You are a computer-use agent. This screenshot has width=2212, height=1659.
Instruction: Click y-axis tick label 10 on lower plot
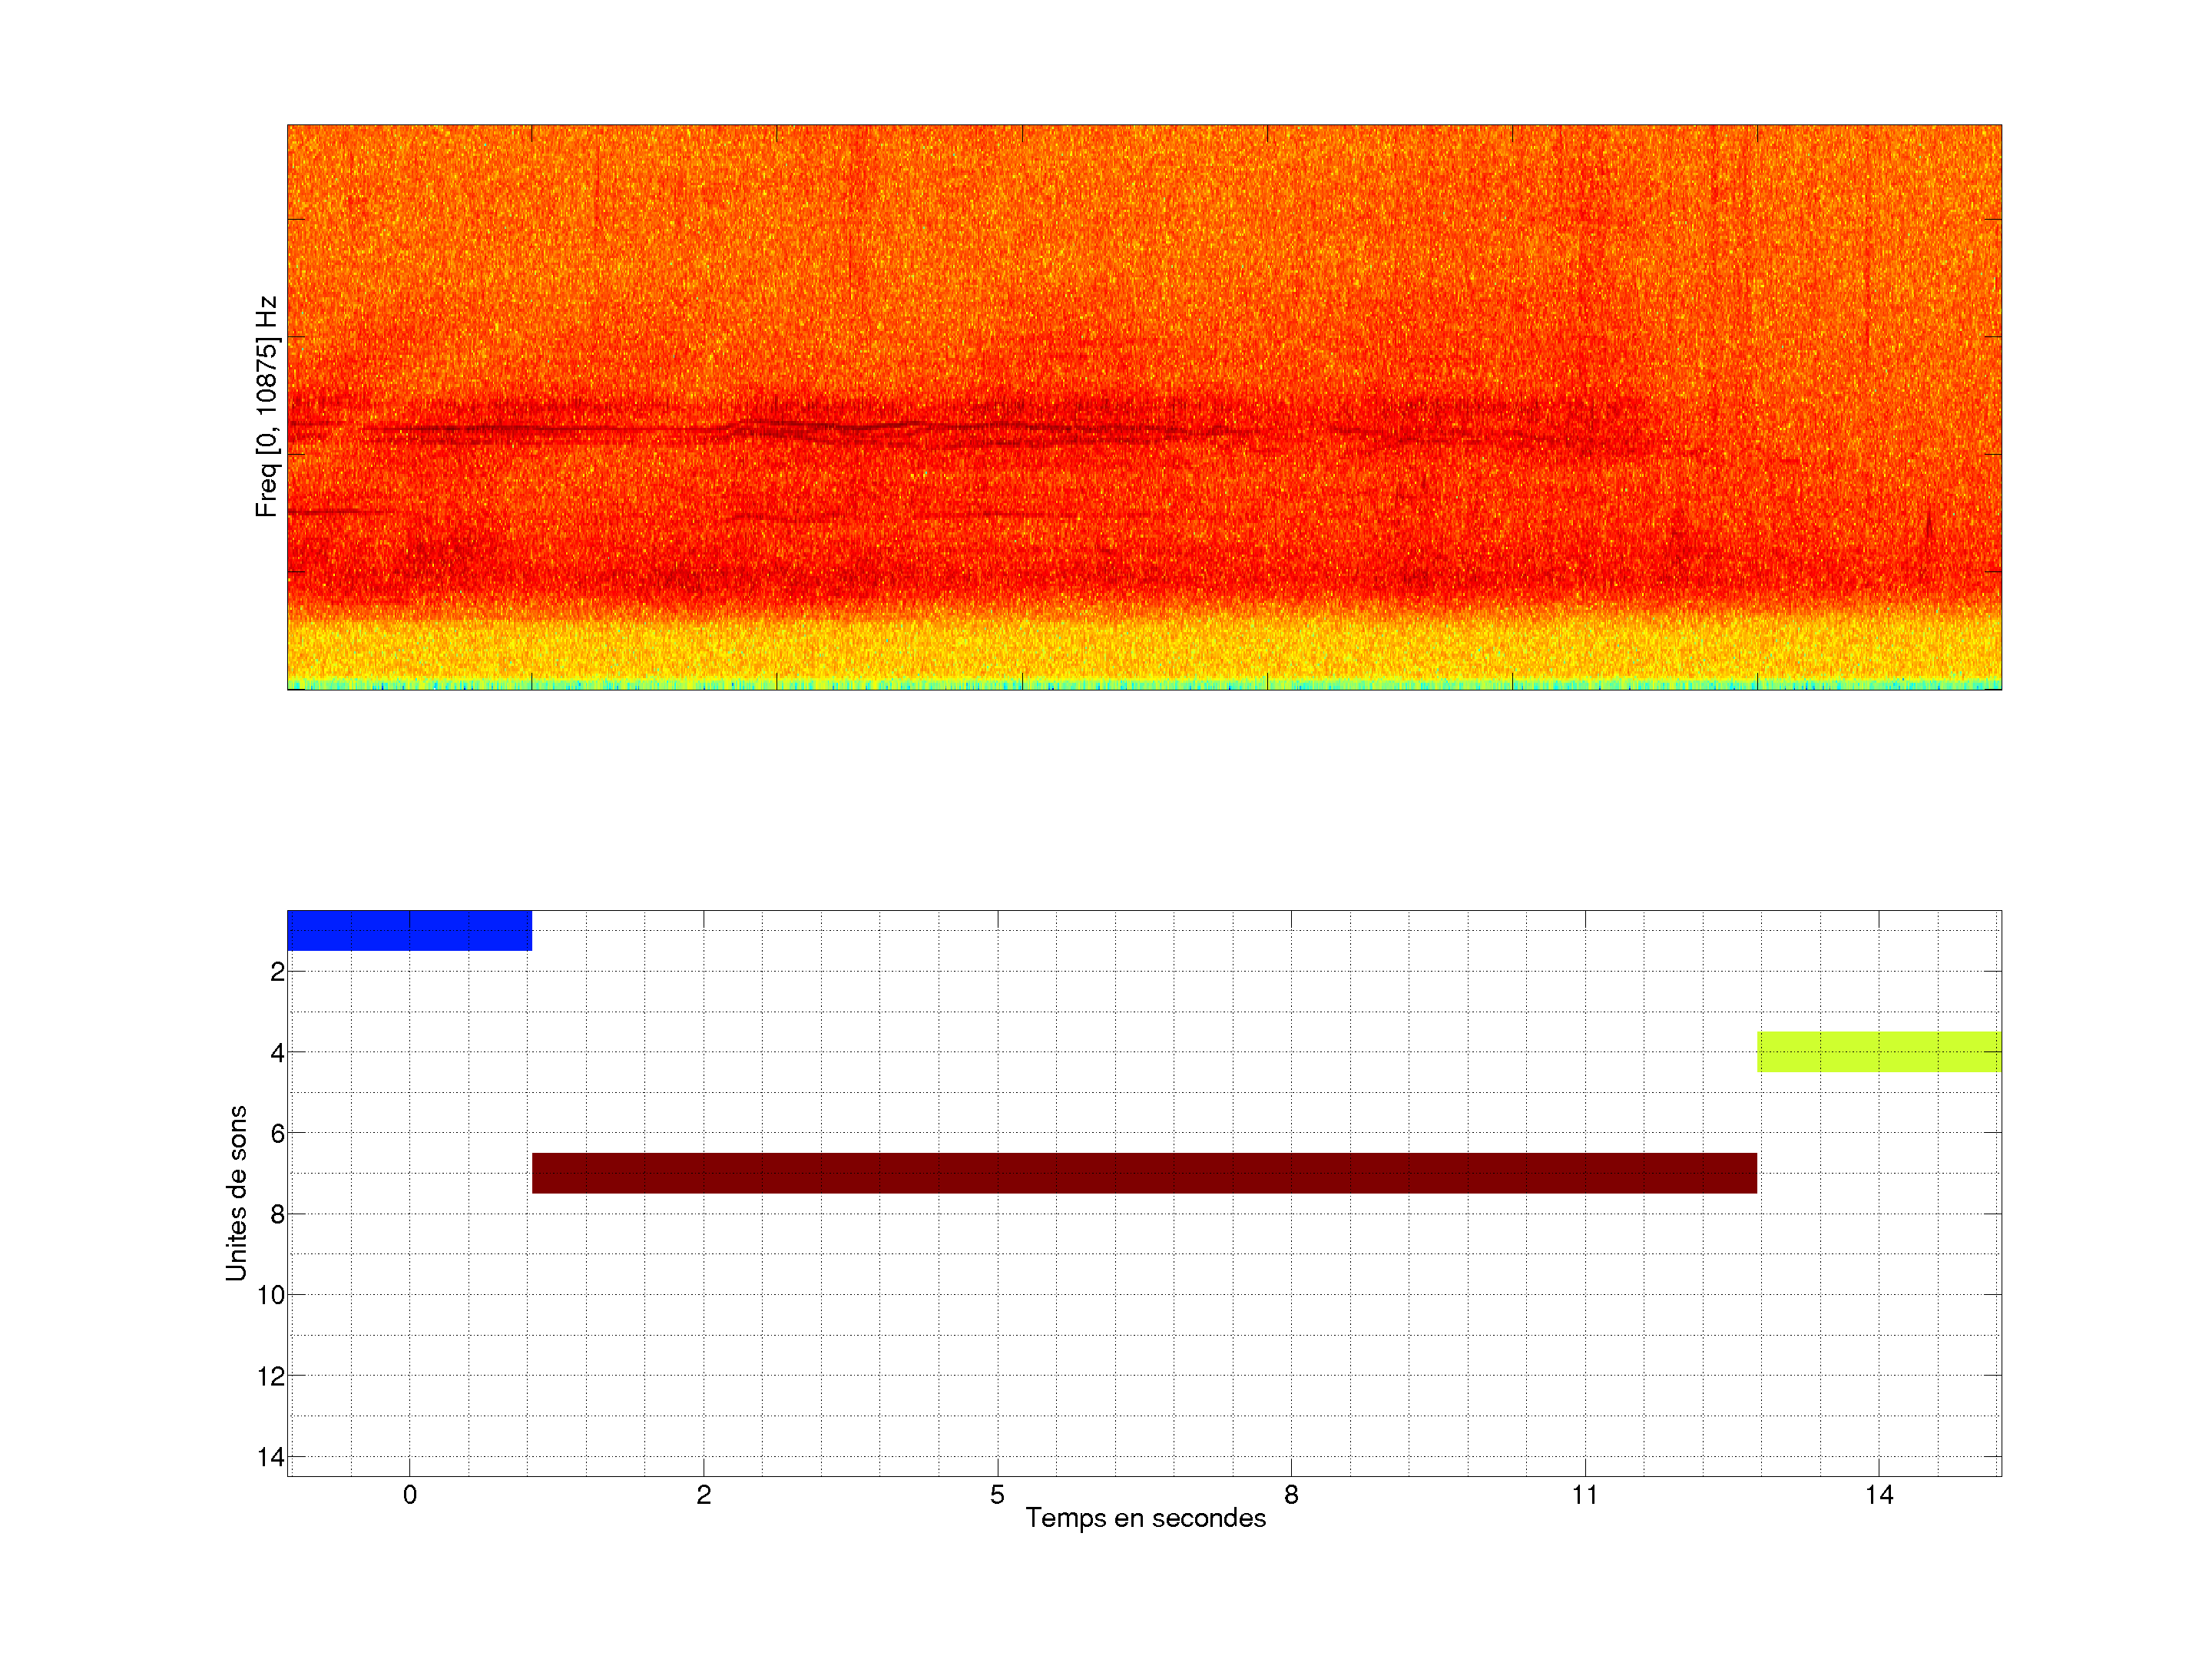[271, 1295]
